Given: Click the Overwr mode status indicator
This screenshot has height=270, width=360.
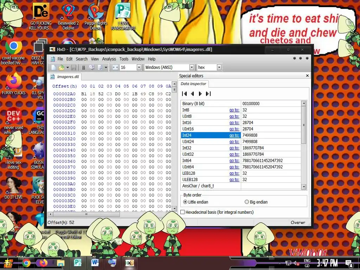Looking at the screenshot, I should tap(298, 223).
